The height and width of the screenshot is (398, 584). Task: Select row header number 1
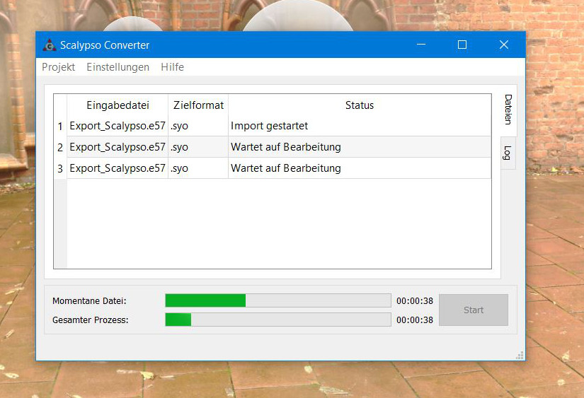60,127
